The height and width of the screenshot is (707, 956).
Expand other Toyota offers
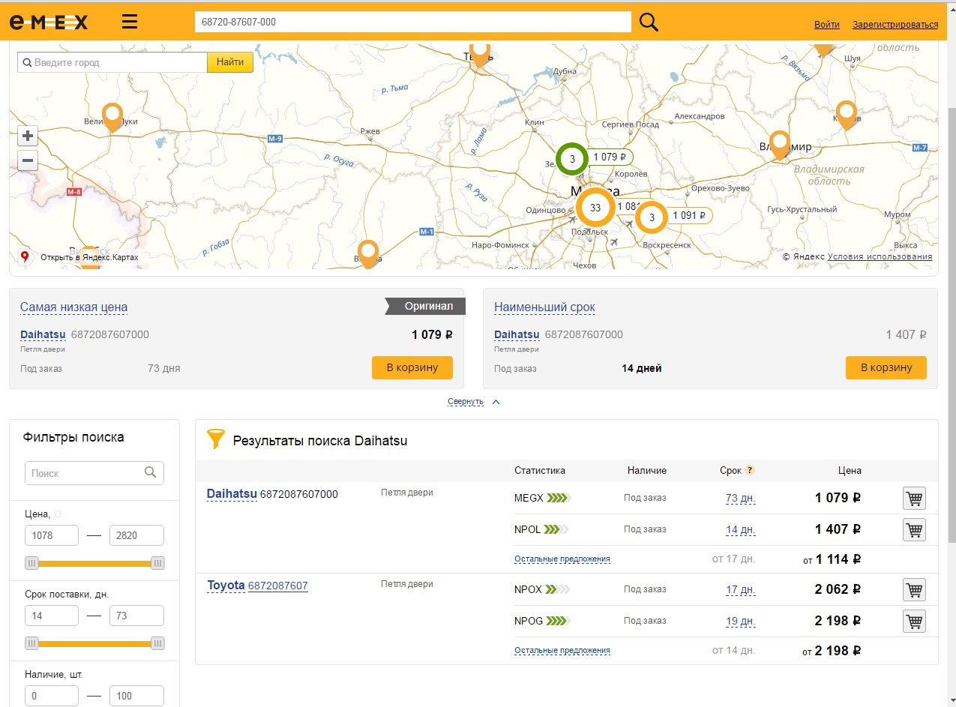click(562, 651)
